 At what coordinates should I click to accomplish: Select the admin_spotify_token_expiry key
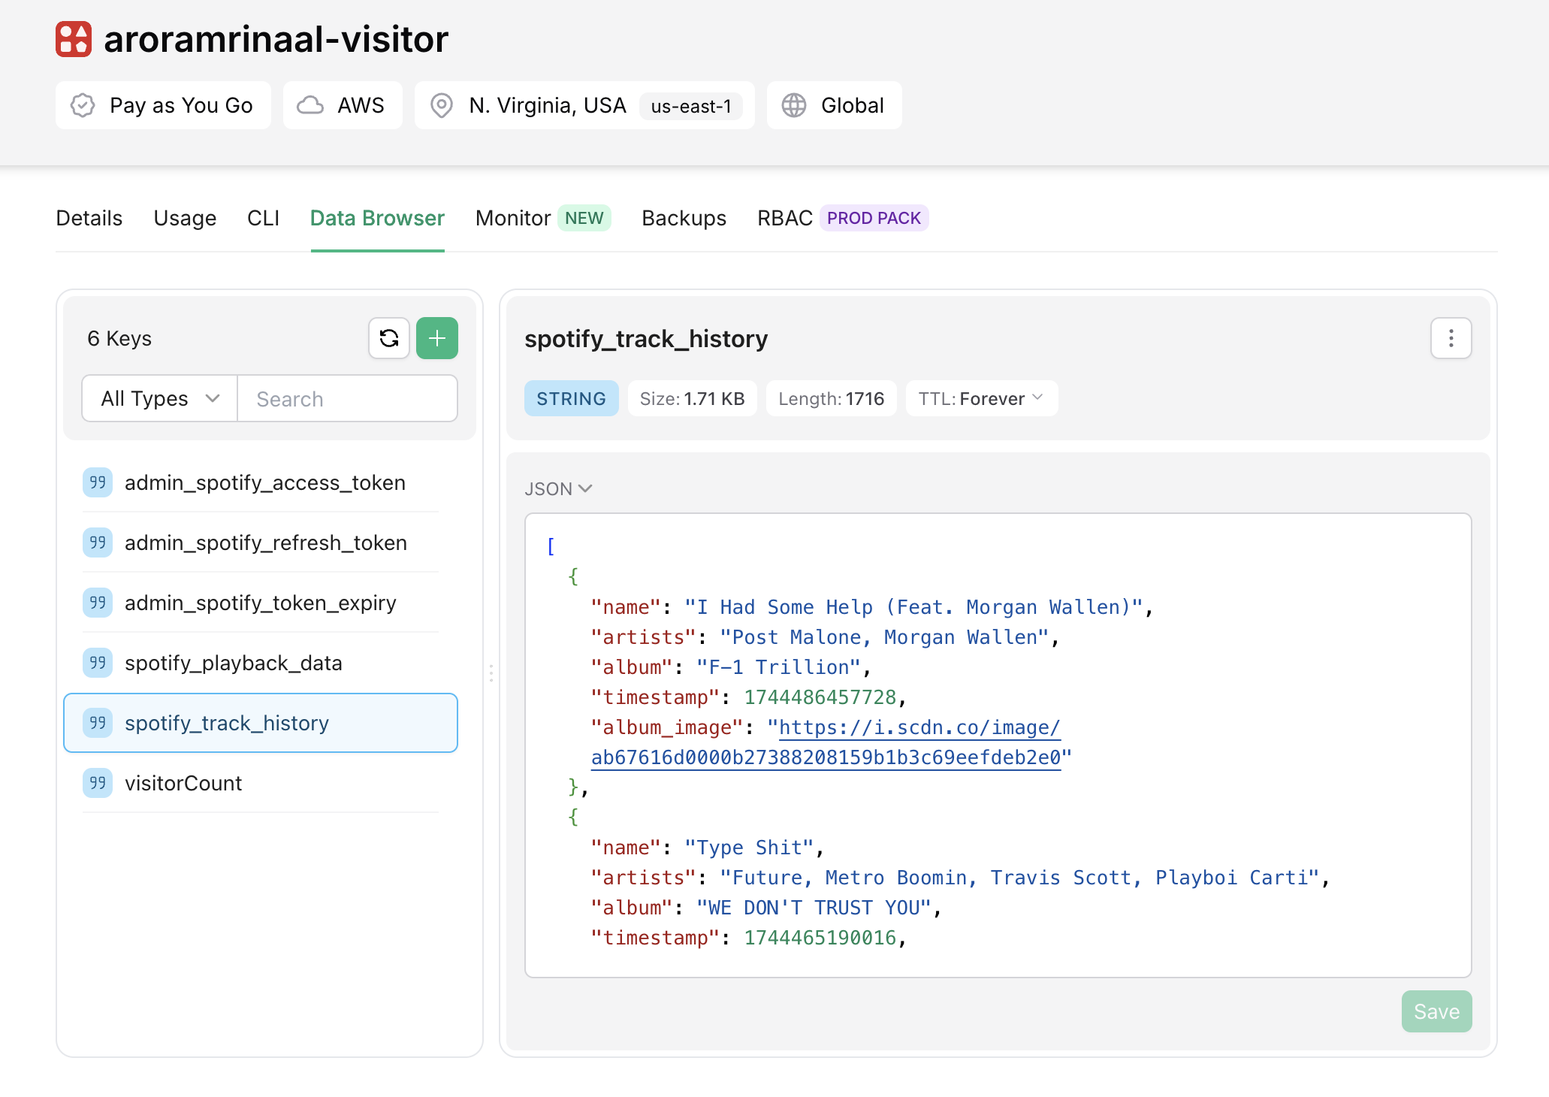point(260,603)
